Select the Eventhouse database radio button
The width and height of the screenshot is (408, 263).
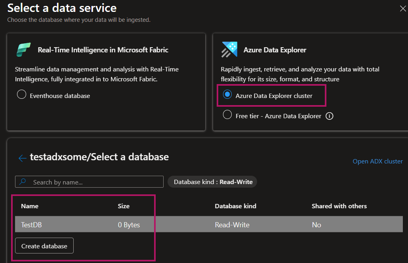[23, 95]
